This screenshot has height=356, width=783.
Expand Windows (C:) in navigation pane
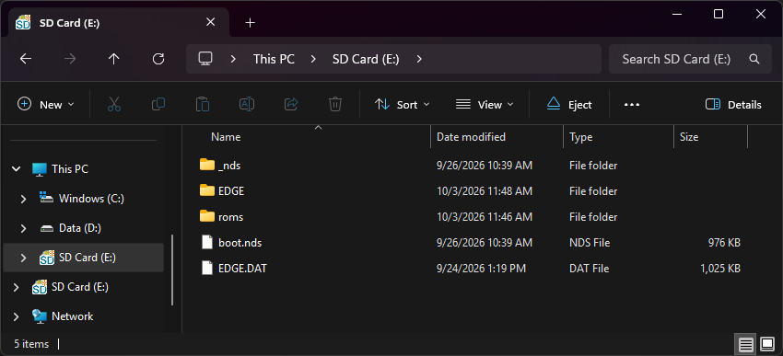[23, 199]
